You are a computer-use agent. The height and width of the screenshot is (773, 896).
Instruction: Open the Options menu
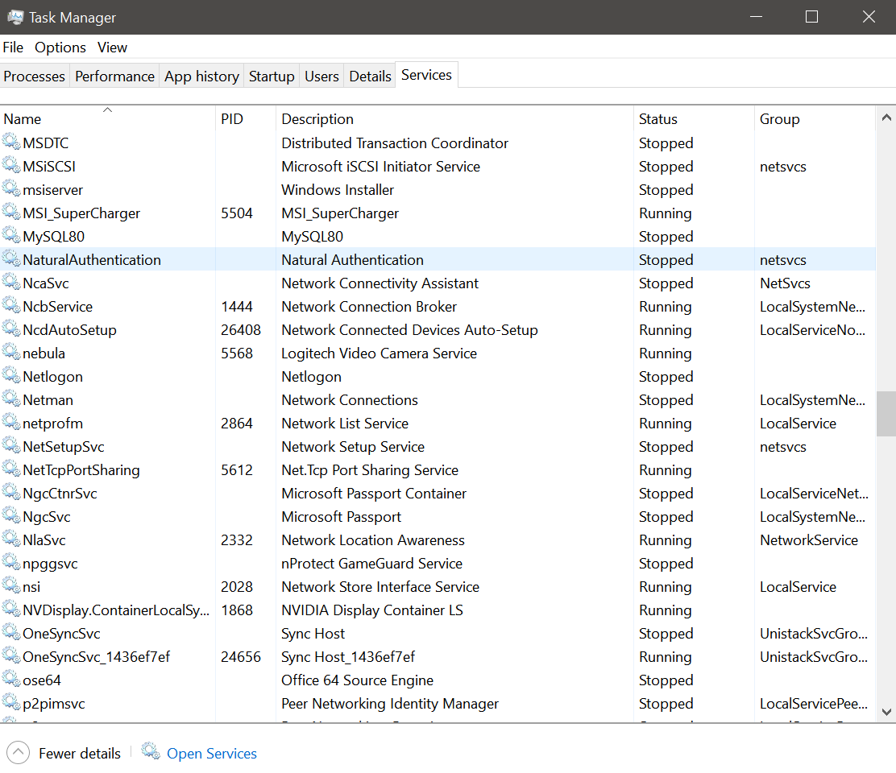(60, 48)
